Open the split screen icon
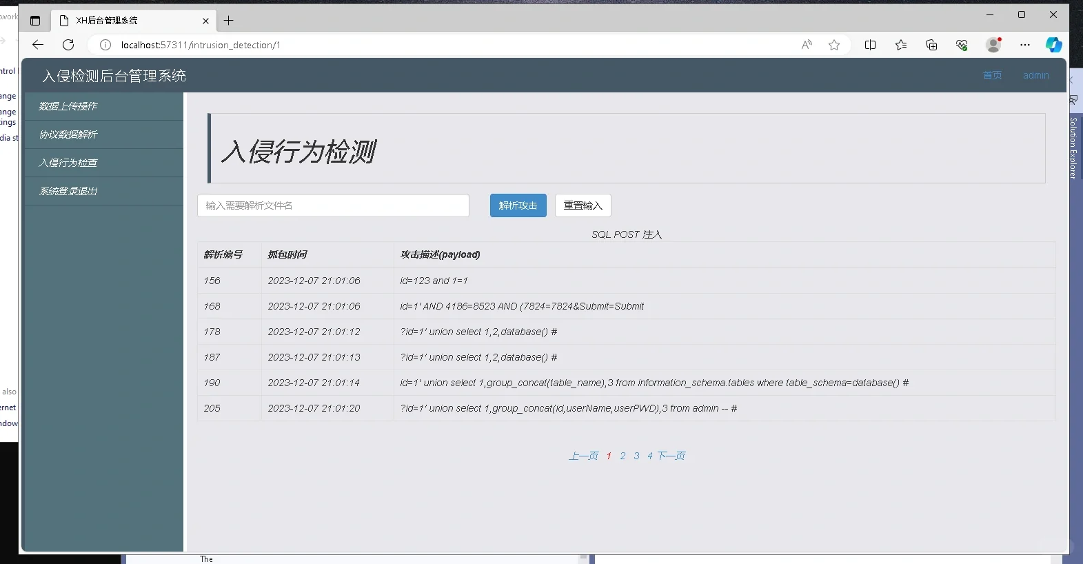Viewport: 1083px width, 564px height. tap(871, 45)
